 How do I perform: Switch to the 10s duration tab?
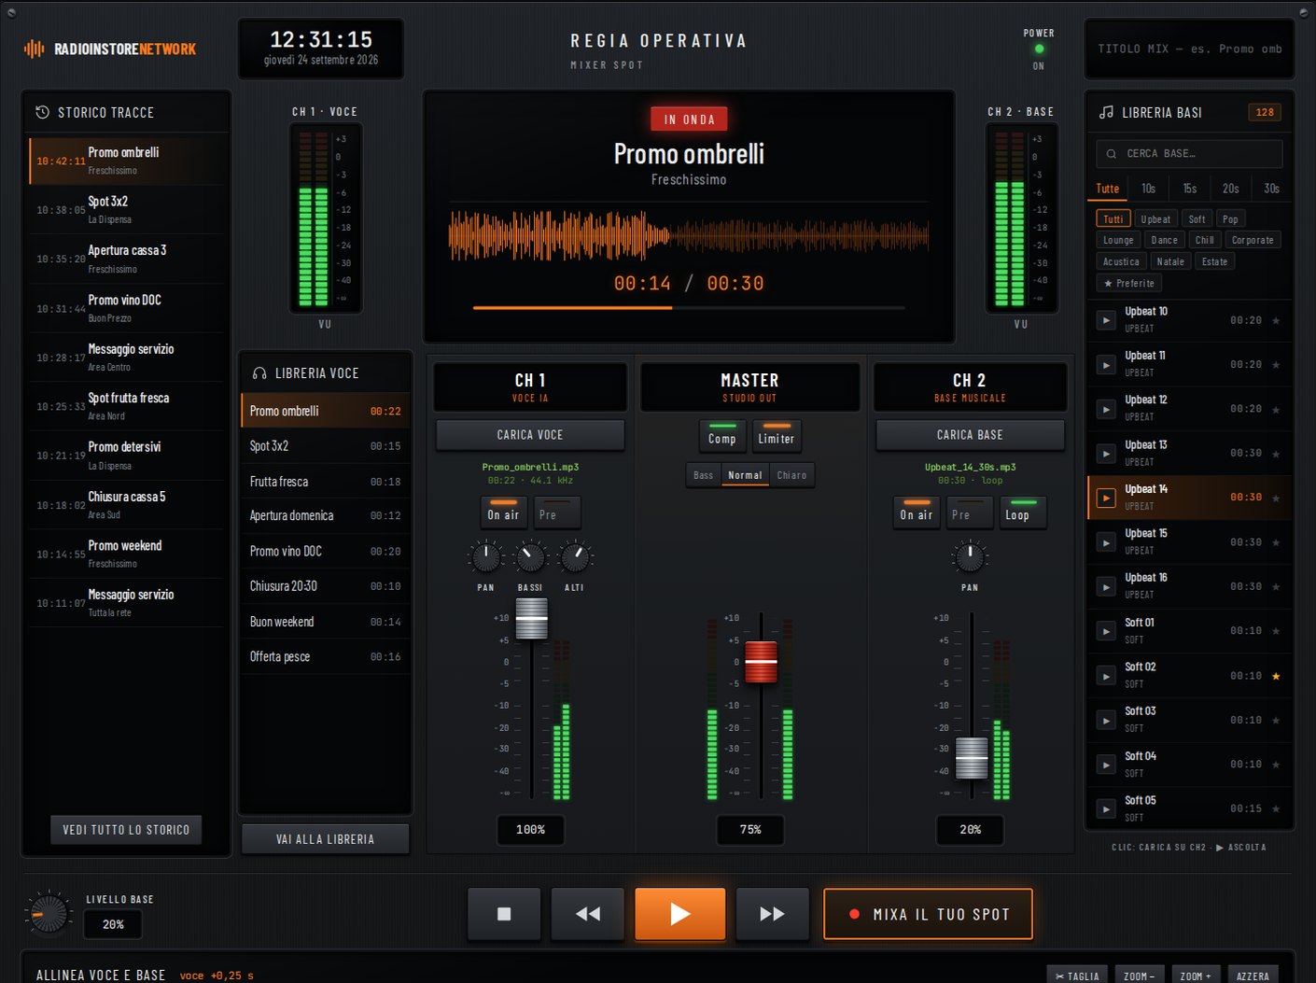(1148, 189)
